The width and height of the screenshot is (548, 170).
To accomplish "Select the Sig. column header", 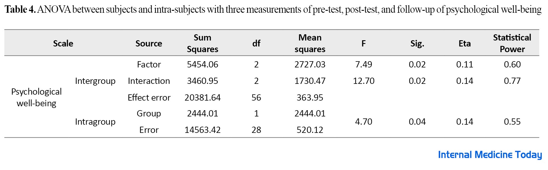I will click(417, 43).
